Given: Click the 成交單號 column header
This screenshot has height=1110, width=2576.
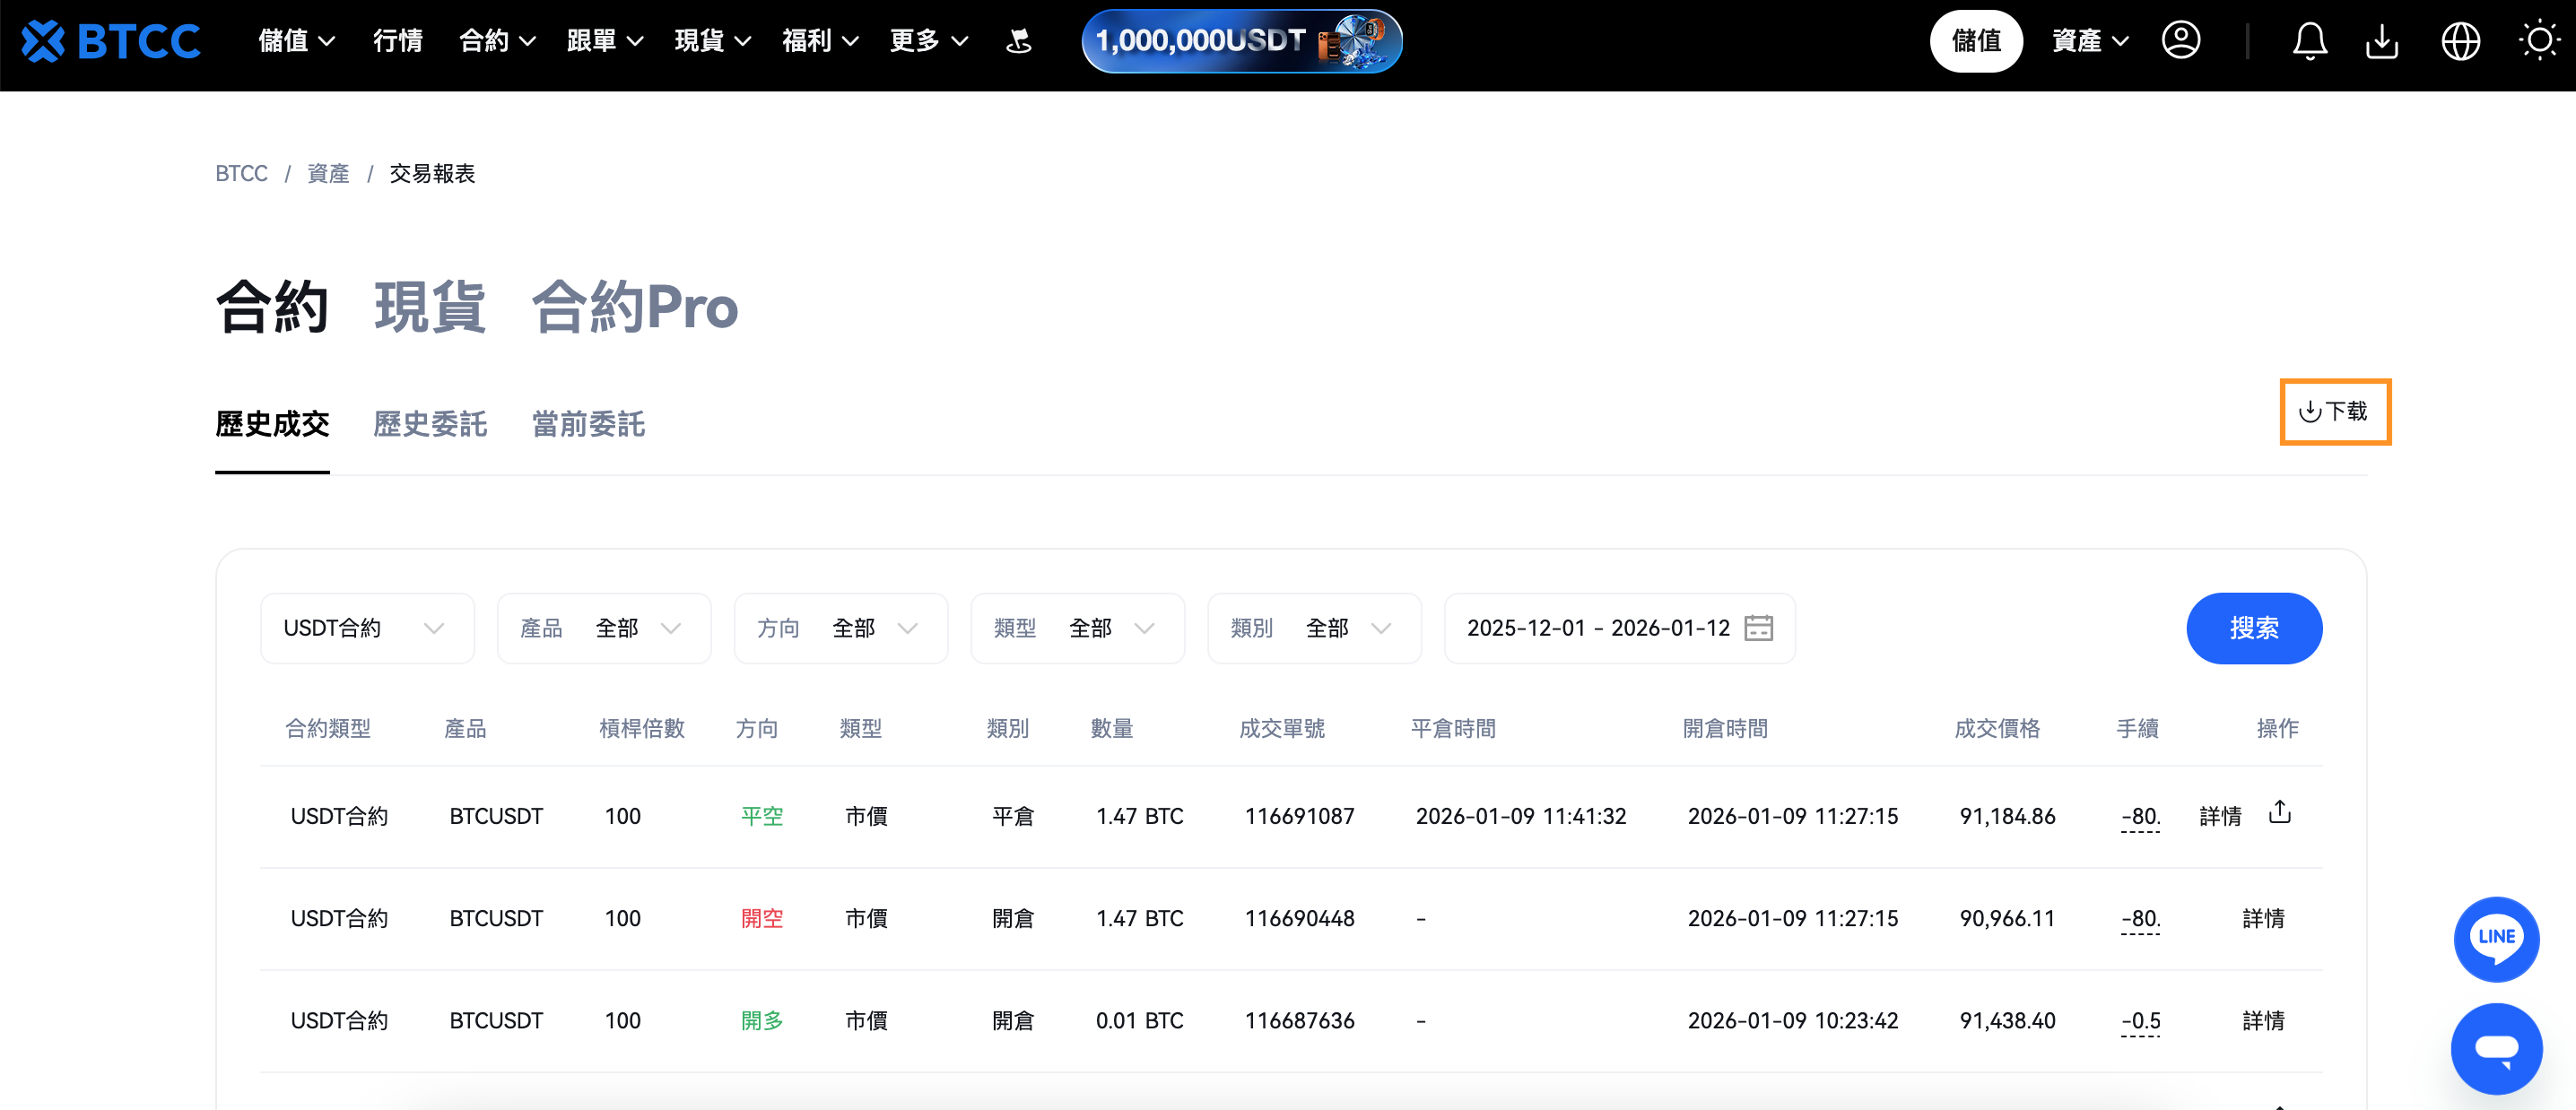Looking at the screenshot, I should (1282, 729).
